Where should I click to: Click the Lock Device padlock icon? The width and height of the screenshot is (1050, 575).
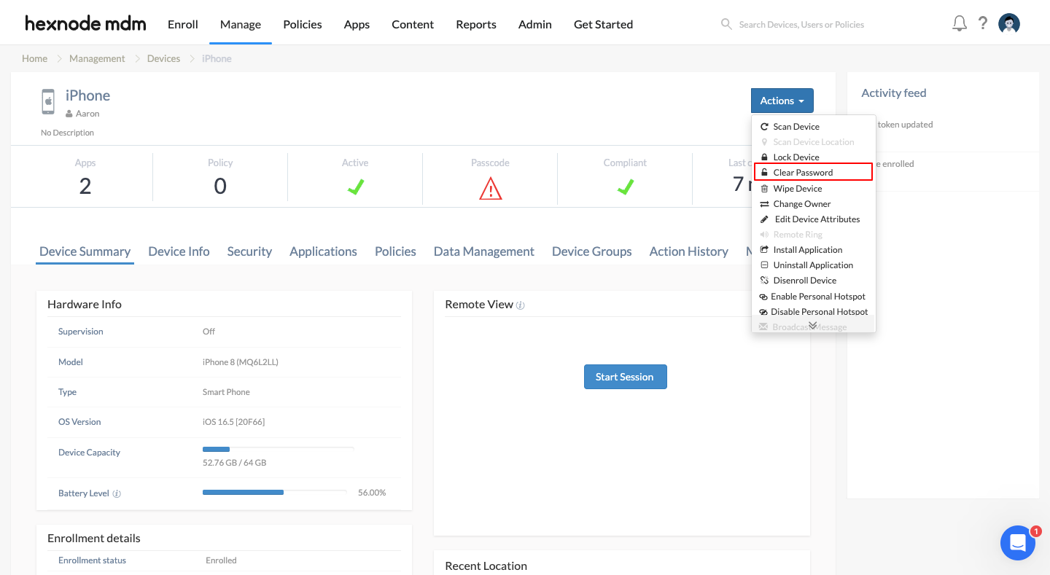click(x=764, y=157)
